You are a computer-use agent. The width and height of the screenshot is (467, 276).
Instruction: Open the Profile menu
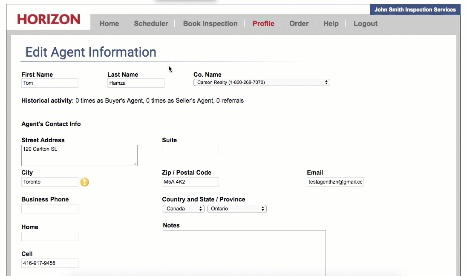263,23
